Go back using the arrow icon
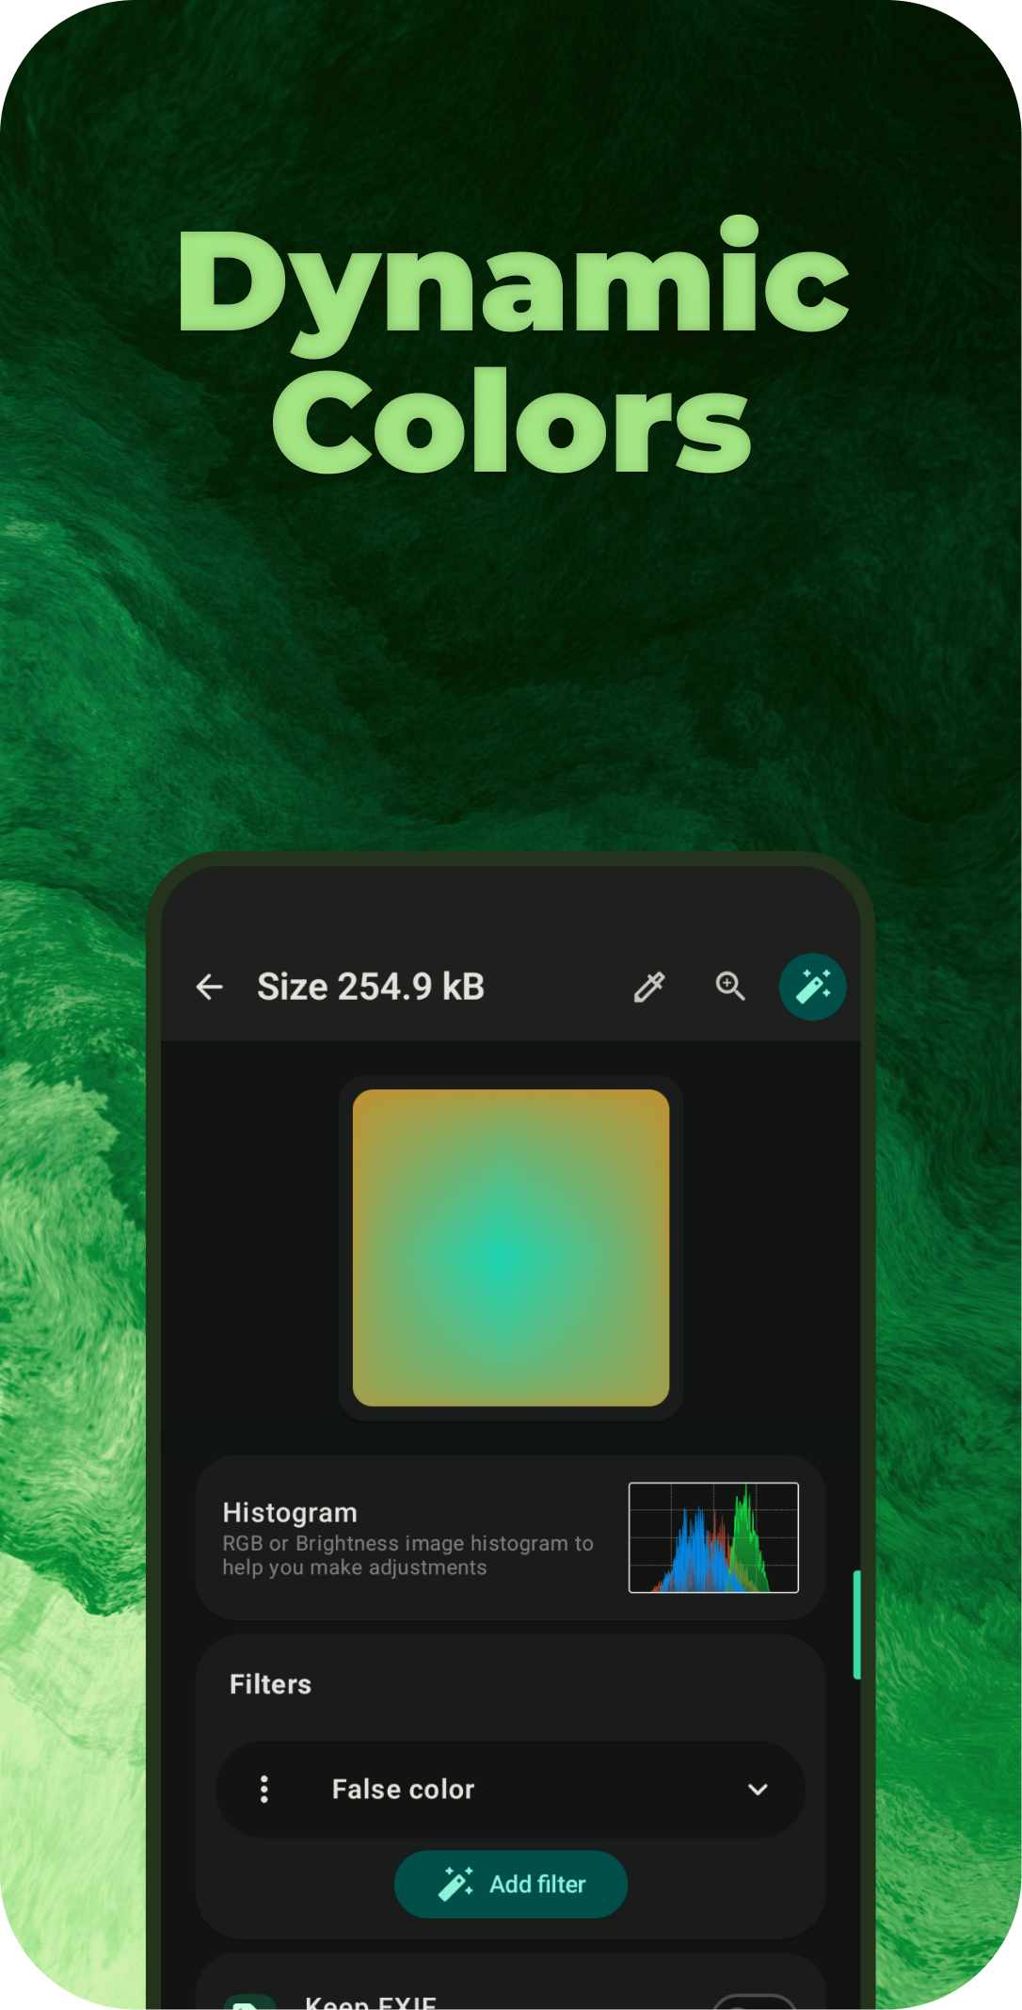Image resolution: width=1022 pixels, height=2010 pixels. pyautogui.click(x=209, y=987)
